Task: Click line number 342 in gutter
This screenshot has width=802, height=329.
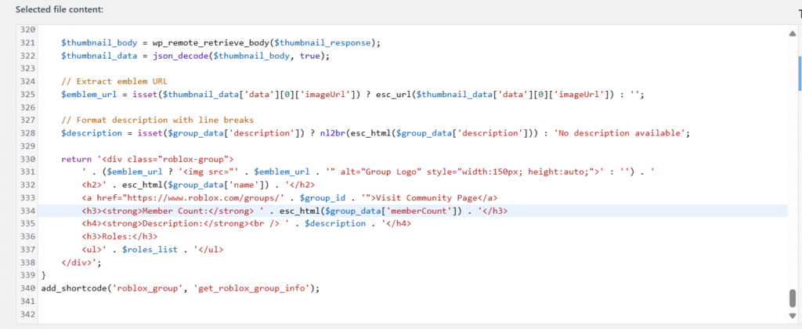Action: pyautogui.click(x=27, y=314)
